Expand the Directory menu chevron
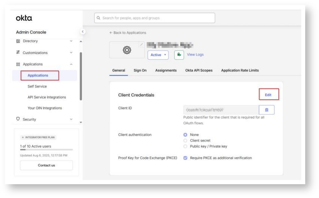The width and height of the screenshot is (319, 198). [71, 41]
